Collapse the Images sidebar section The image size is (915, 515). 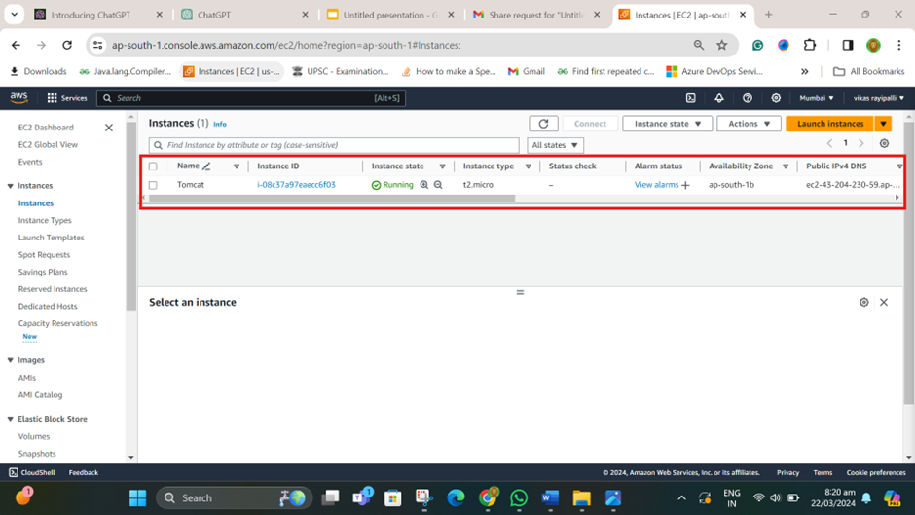10,360
